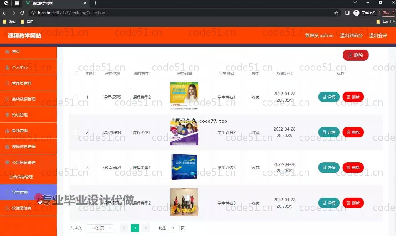
Task: Click 删除 for 课程标题5 row
Action: (x=353, y=97)
